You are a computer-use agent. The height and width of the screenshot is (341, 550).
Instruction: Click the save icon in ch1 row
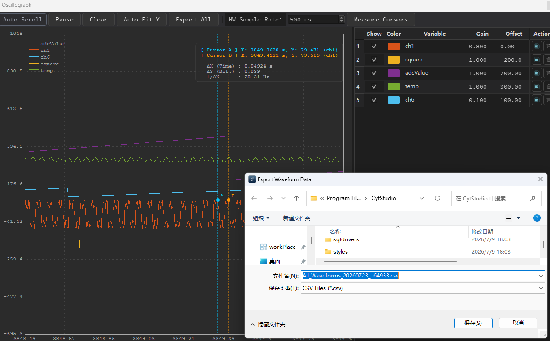point(536,46)
